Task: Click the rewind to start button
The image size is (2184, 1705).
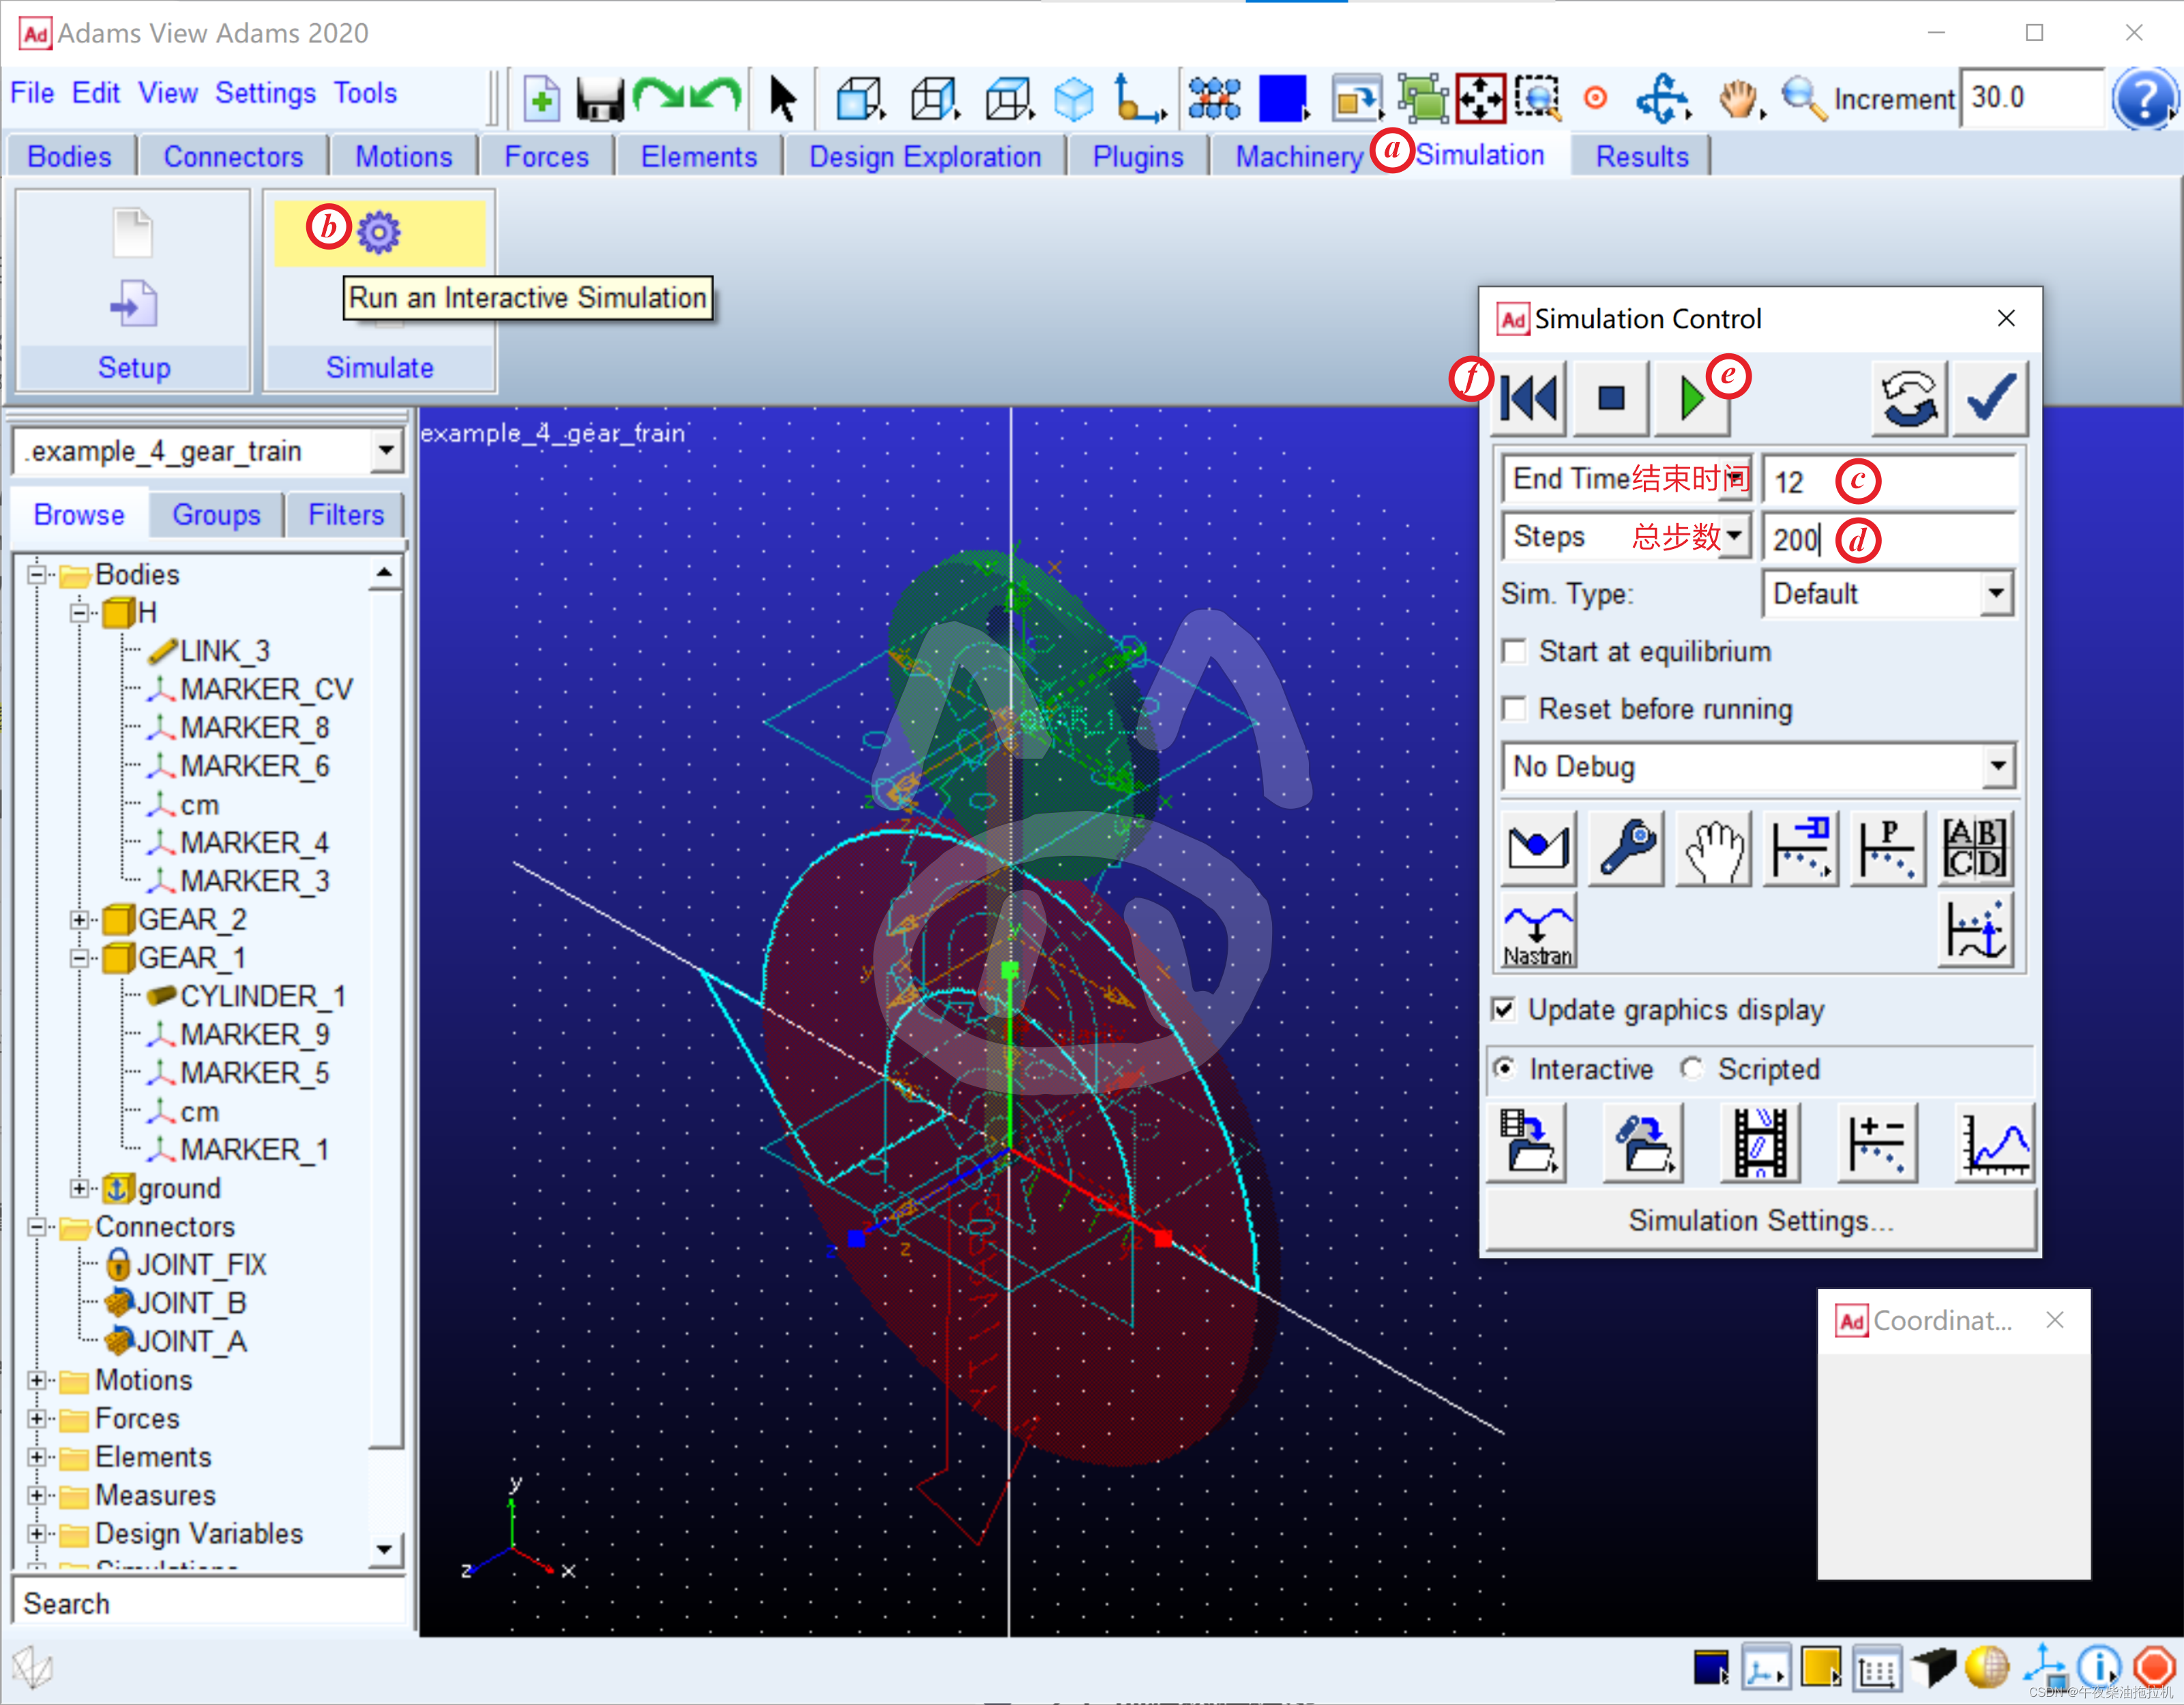Action: pyautogui.click(x=1528, y=398)
